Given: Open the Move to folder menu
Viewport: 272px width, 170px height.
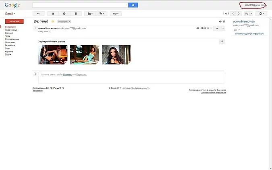Looking at the screenshot, I should tap(90, 14).
